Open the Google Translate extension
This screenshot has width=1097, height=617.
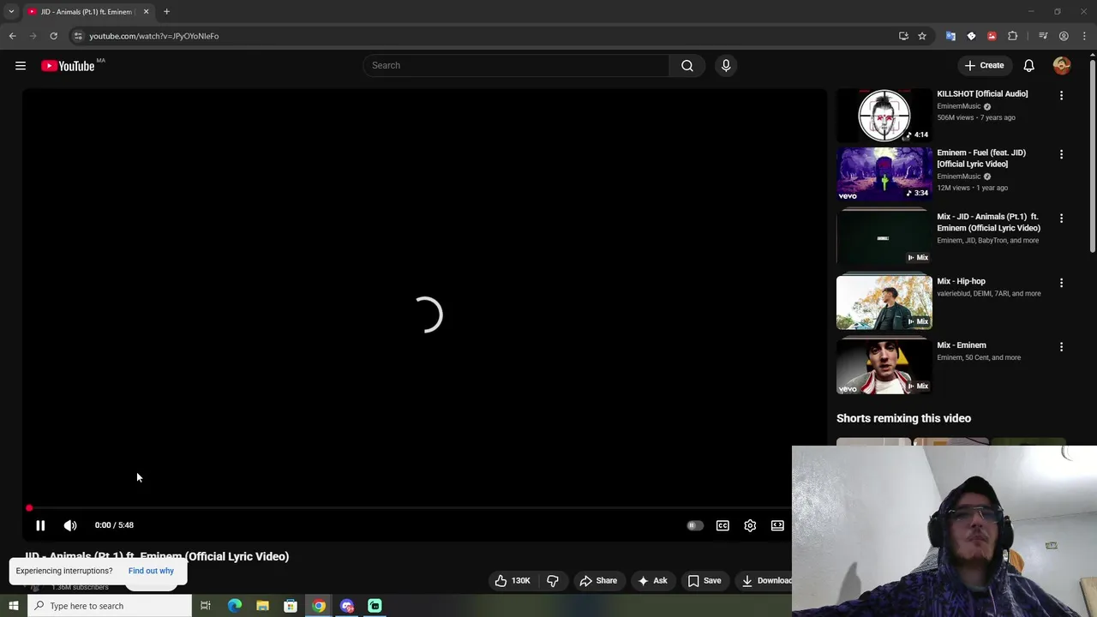pos(950,36)
